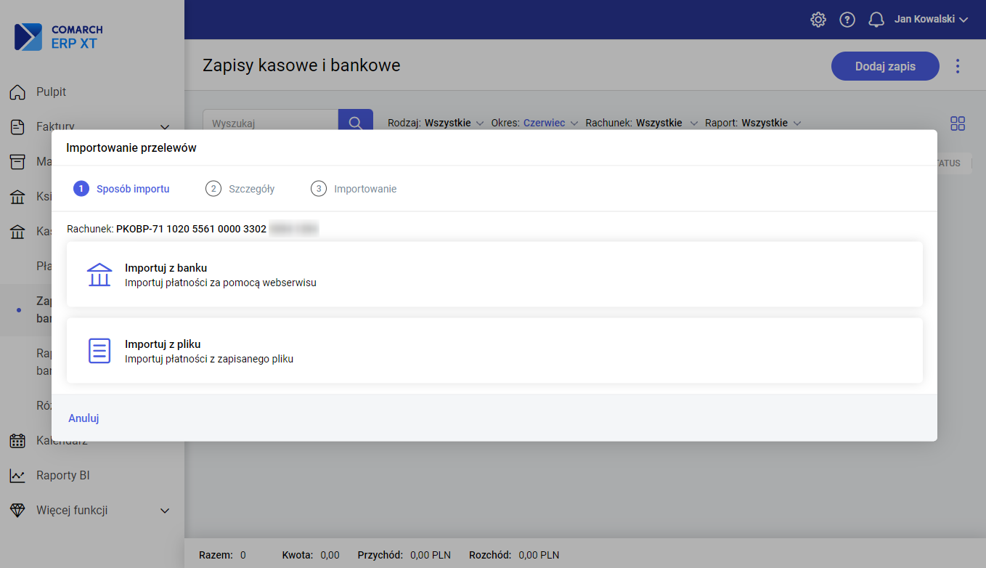Click the Comarch ERP XT logo
Screen dimensions: 986x568
coord(59,37)
